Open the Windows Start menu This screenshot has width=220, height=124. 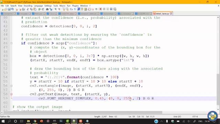pos(3,121)
